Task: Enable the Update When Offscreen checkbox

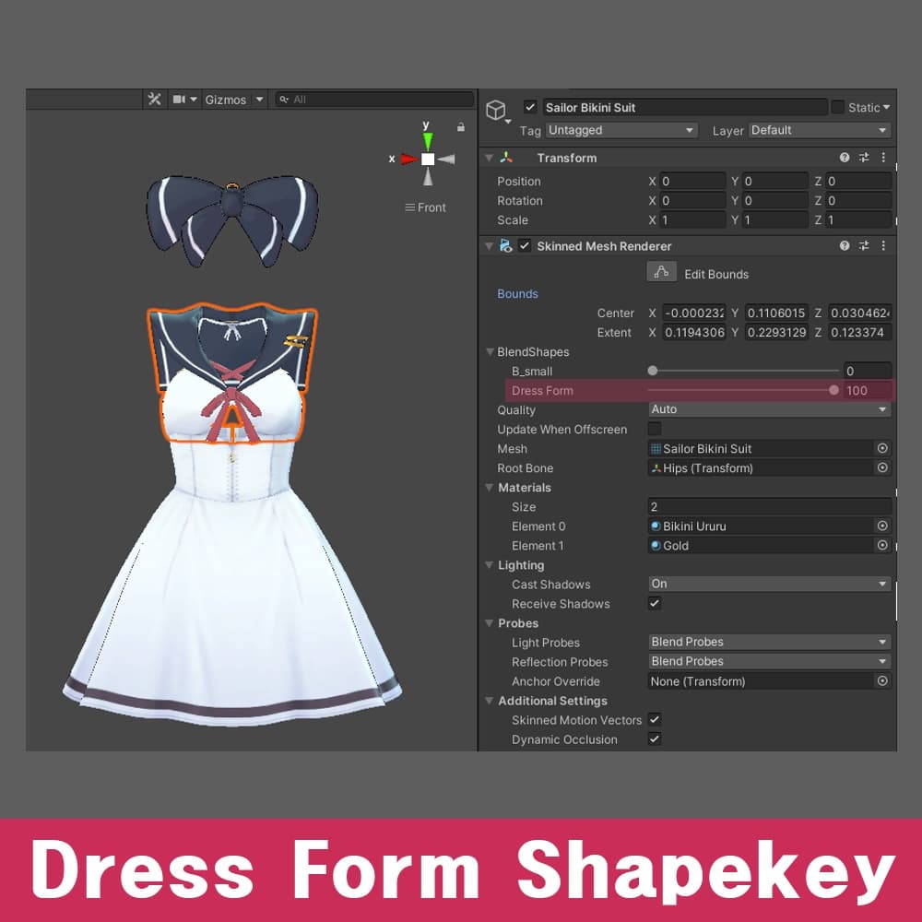Action: 655,429
